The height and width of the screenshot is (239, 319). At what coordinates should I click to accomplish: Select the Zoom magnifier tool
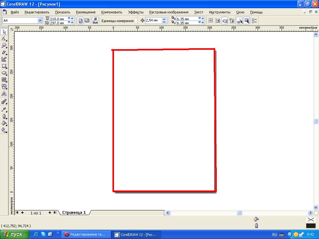point(4,45)
